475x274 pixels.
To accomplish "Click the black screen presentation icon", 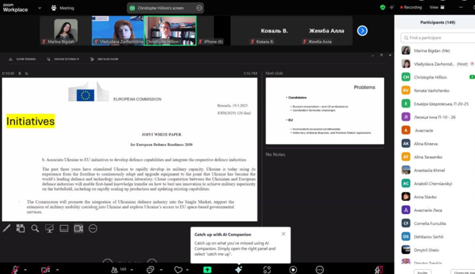I will 50,229.
